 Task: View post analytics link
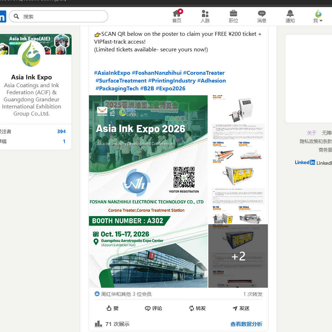(x=246, y=324)
